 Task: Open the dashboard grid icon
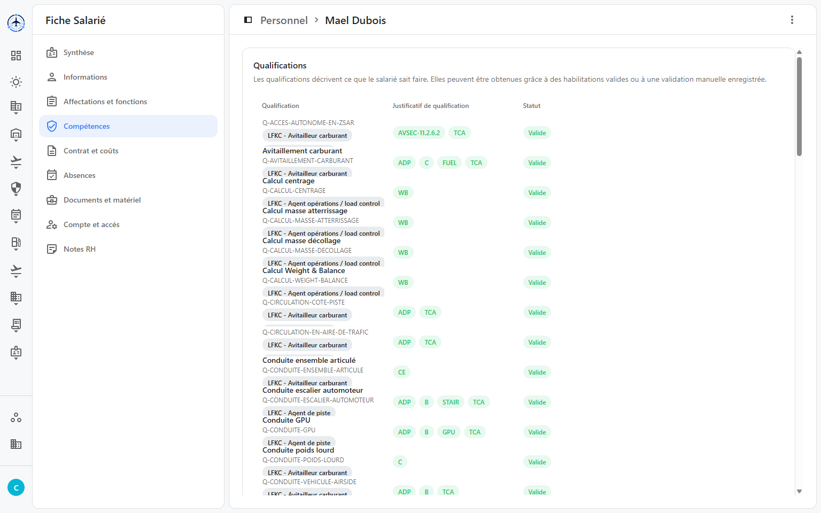(16, 56)
